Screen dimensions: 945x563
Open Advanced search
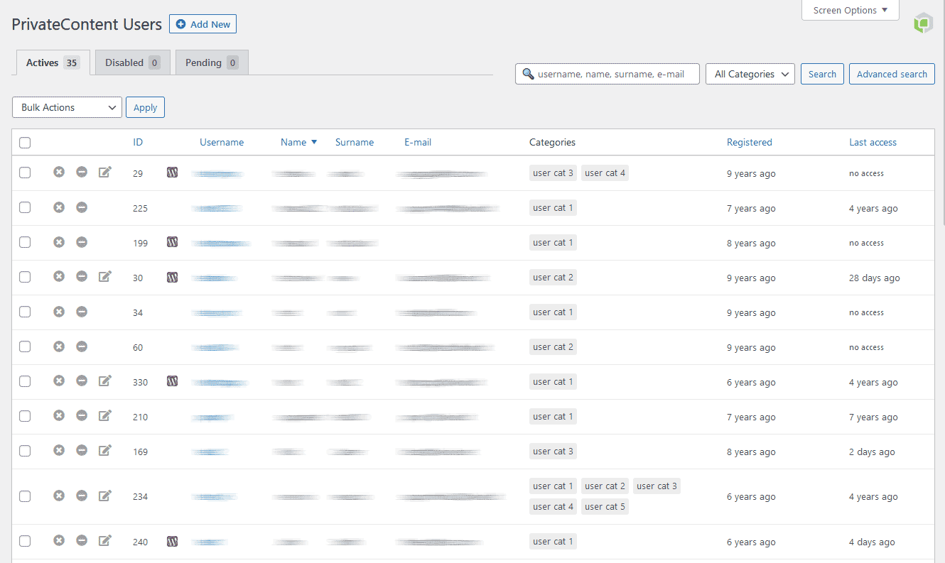tap(892, 74)
